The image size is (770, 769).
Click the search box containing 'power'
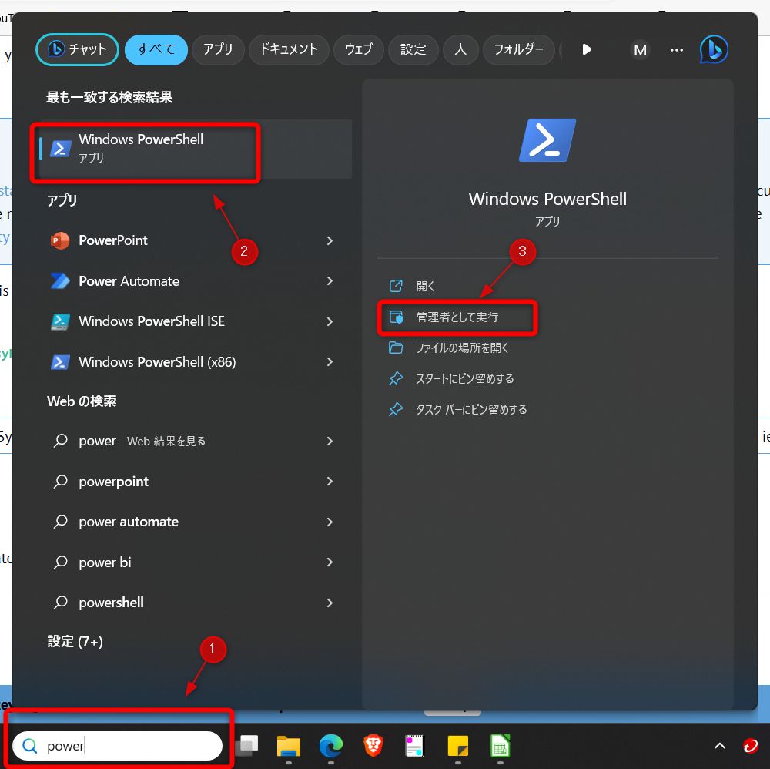pos(117,746)
